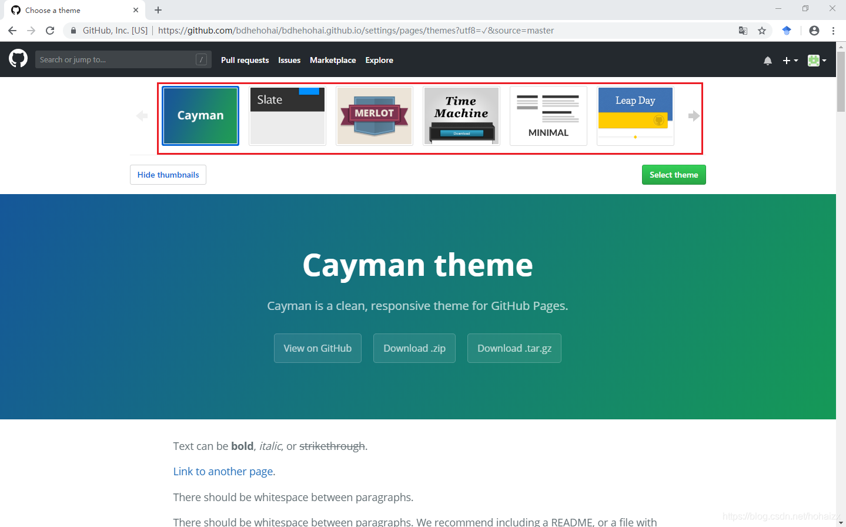Viewport: 846px width, 527px height.
Task: Select the Cayman theme thumbnail
Action: 200,116
